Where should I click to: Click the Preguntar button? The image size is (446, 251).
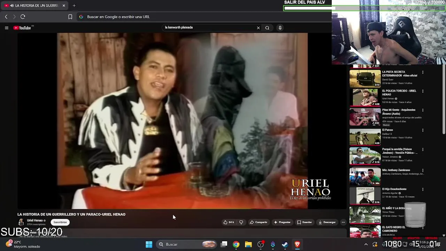tap(282, 222)
